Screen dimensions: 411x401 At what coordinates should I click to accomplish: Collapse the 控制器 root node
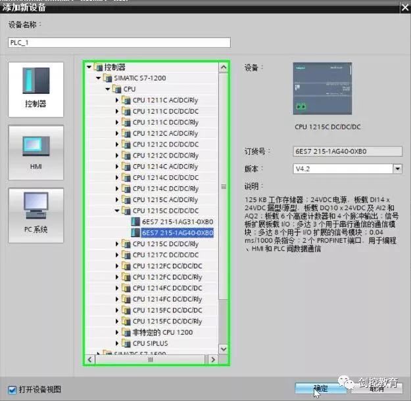(89, 67)
